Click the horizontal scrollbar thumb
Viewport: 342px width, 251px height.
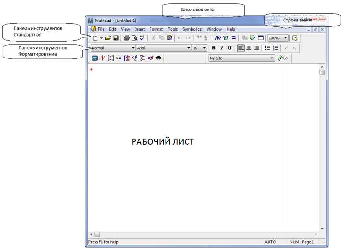97,235
